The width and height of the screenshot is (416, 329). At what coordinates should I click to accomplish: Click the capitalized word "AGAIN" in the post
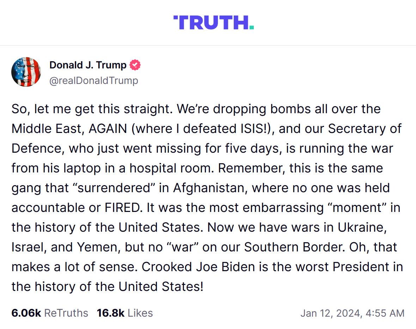[108, 129]
